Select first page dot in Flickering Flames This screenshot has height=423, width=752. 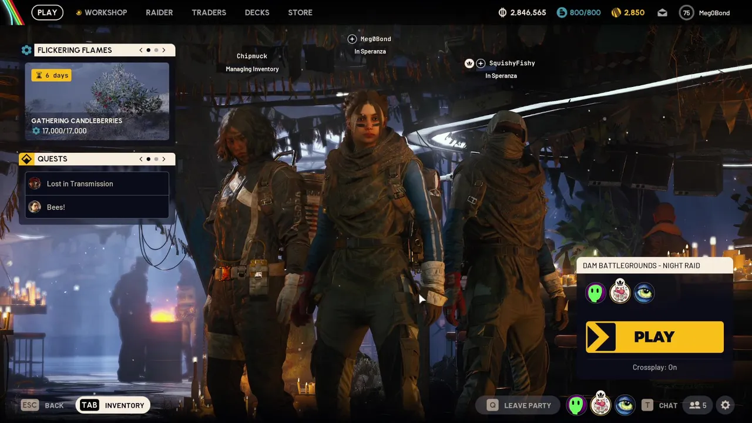click(x=149, y=50)
